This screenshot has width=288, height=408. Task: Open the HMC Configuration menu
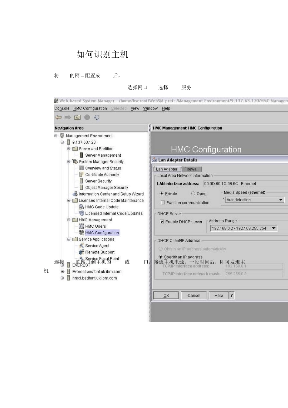point(90,108)
